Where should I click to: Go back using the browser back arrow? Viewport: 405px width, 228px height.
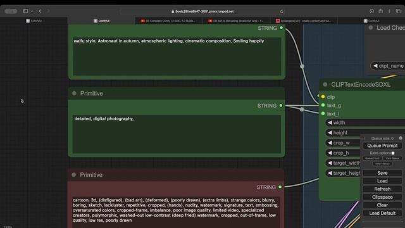tap(40, 11)
